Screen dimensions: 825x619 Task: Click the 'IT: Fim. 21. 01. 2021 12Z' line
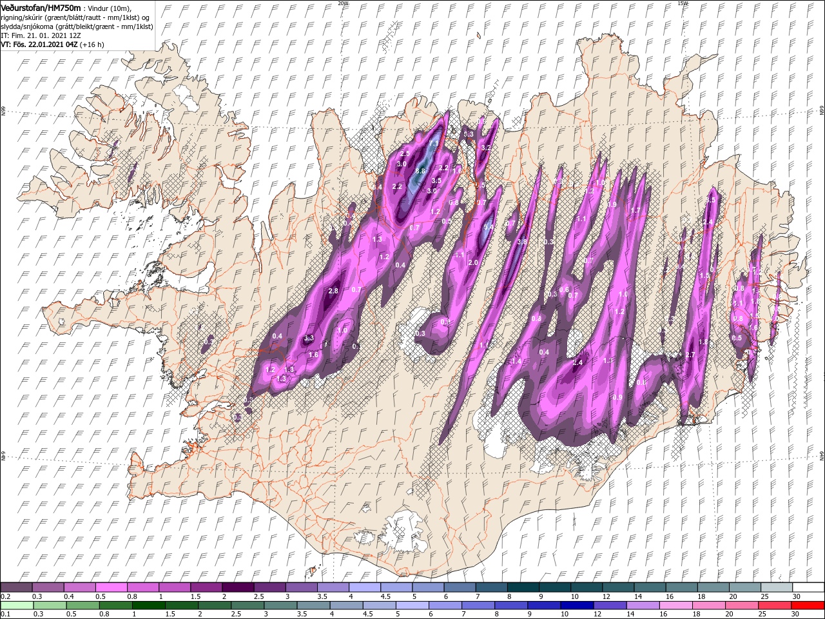(x=41, y=35)
